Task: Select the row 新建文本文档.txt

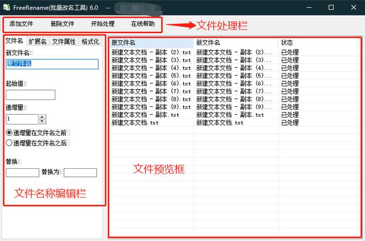Action: pyautogui.click(x=235, y=123)
